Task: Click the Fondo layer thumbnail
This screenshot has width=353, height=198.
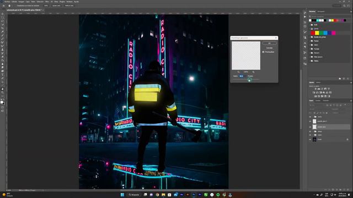Action: coord(314,139)
